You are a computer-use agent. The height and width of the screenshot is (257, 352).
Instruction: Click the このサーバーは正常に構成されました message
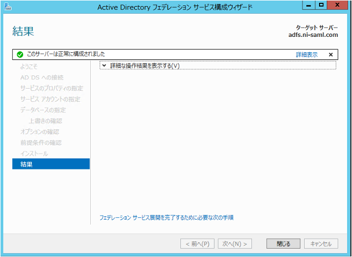[x=66, y=54]
